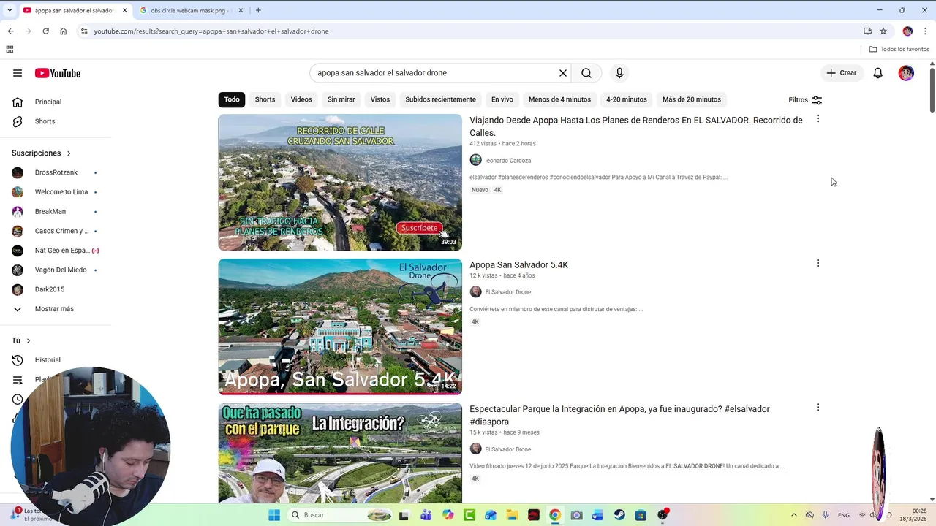Screen dimensions: 936x526
Task: Open the Filtros search filters
Action: [x=805, y=100]
